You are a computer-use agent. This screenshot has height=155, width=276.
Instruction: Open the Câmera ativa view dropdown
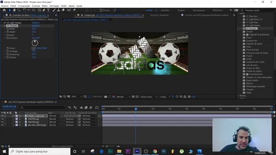148,96
